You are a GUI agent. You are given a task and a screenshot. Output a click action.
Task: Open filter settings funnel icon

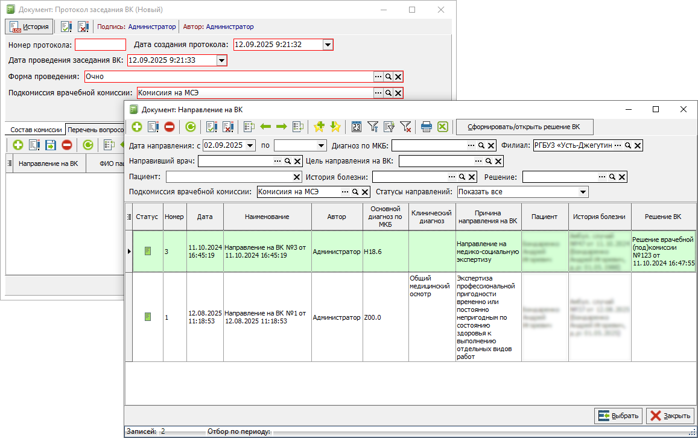(x=373, y=127)
